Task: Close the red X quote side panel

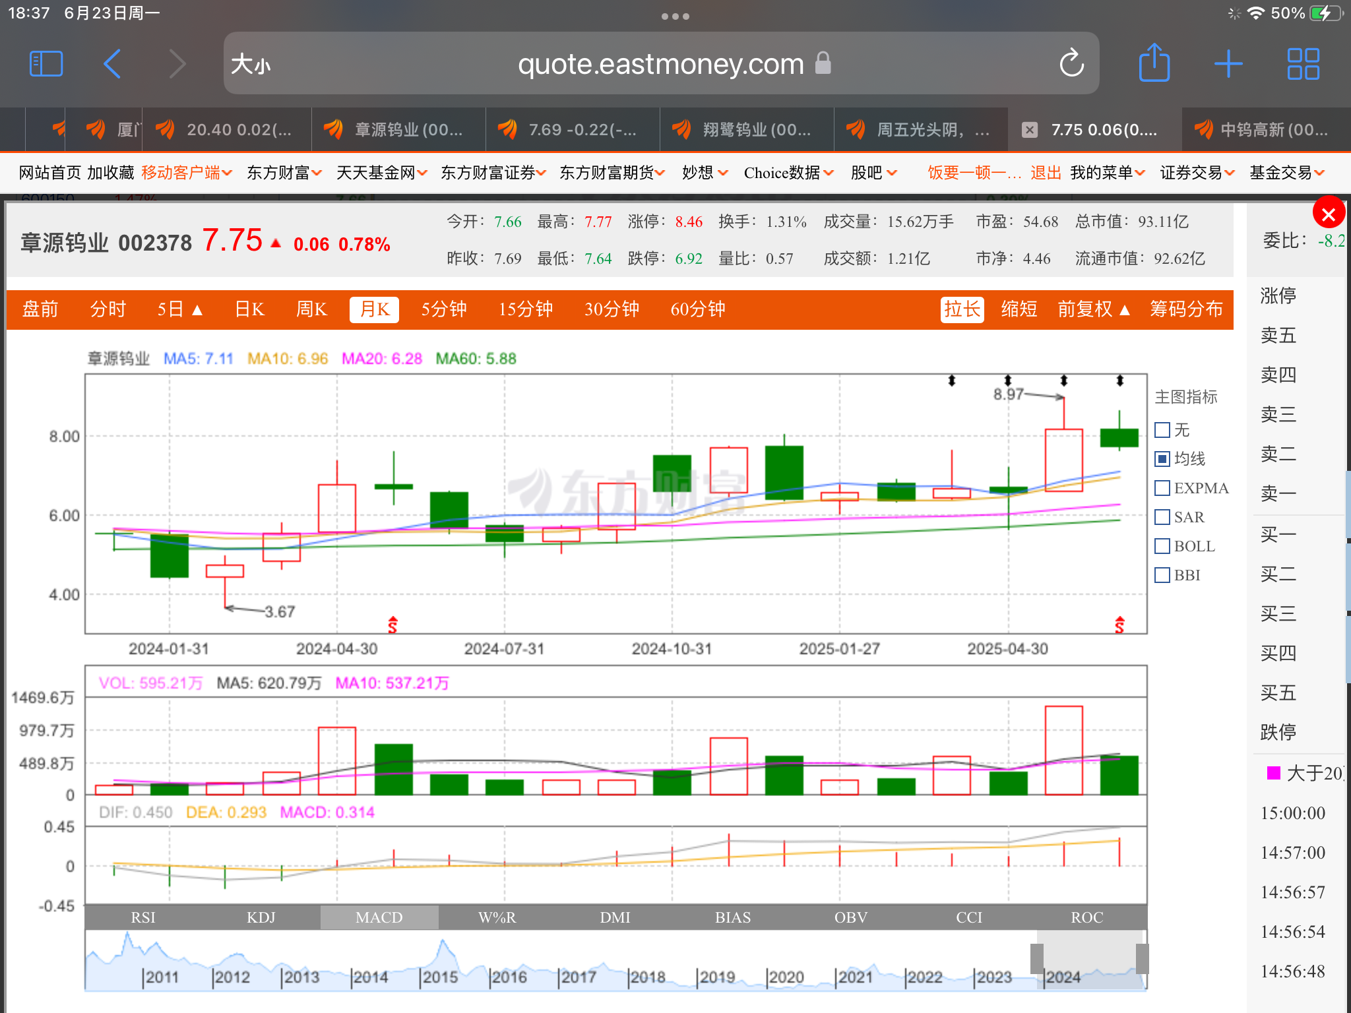Action: 1328,214
